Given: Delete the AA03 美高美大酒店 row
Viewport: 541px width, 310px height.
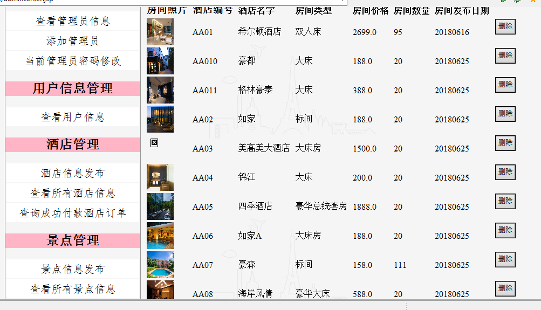Looking at the screenshot, I should tap(505, 143).
